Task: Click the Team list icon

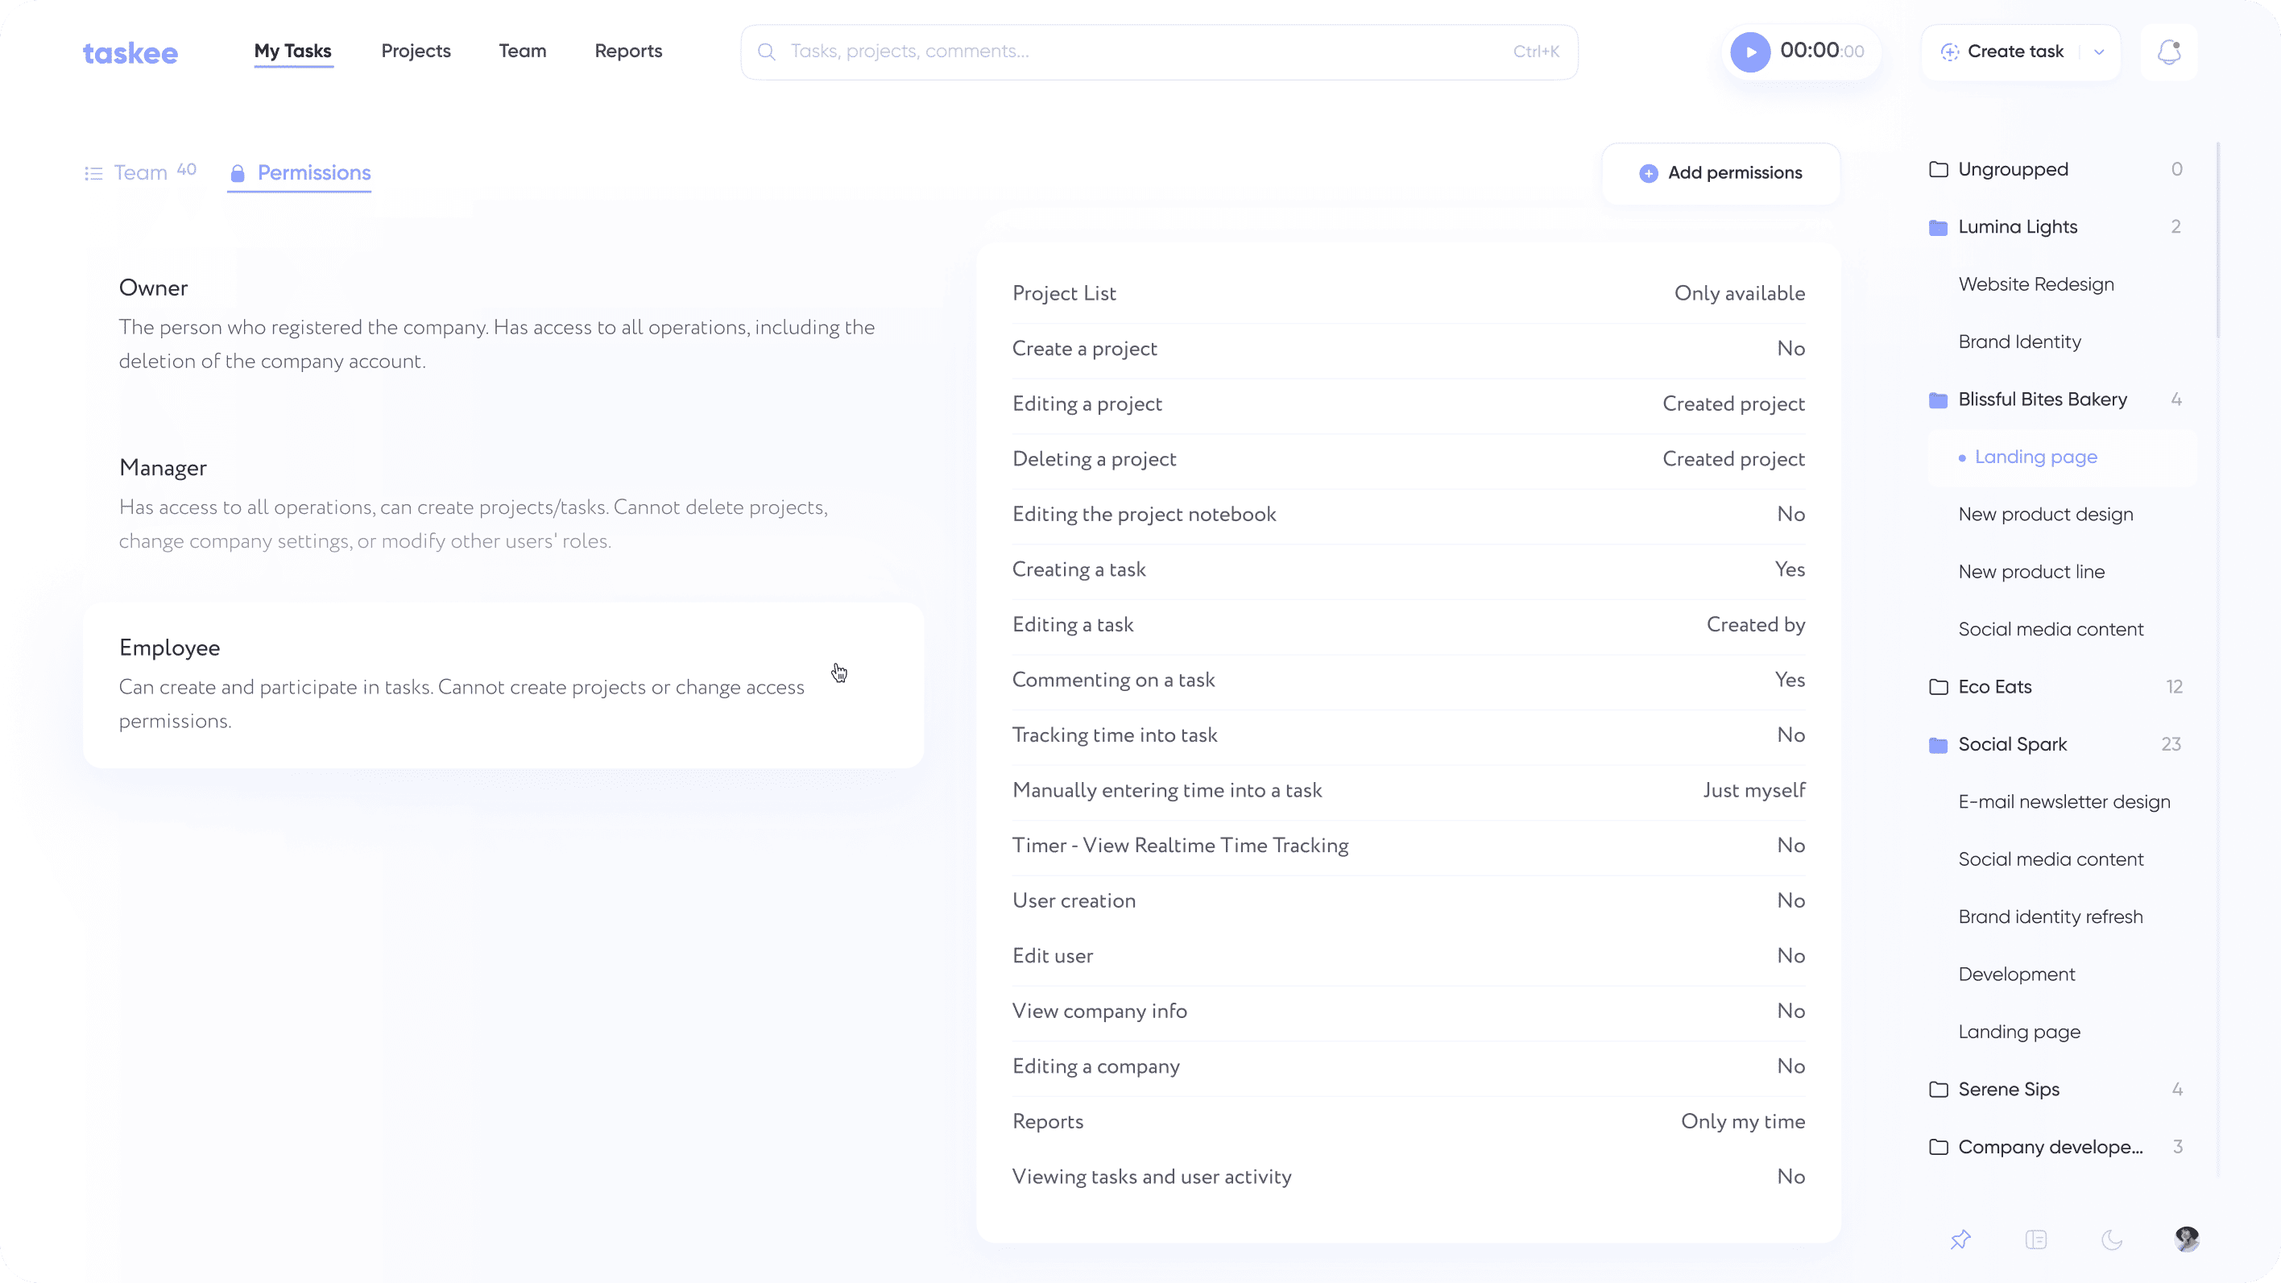Action: coord(94,173)
